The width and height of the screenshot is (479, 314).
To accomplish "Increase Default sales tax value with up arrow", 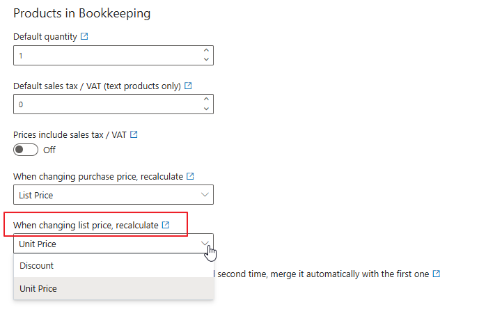I will (206, 99).
